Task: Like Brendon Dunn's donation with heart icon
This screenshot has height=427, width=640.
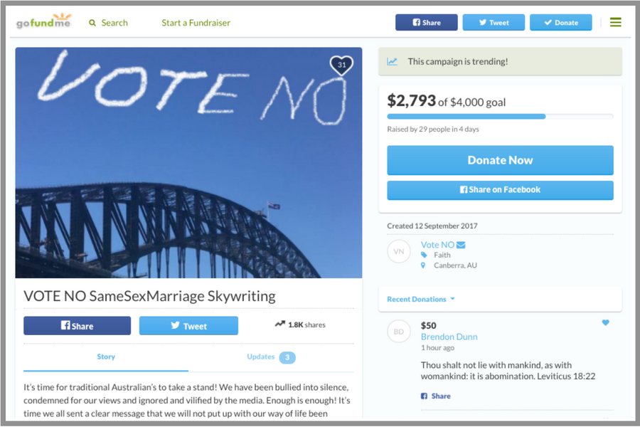Action: coord(606,323)
